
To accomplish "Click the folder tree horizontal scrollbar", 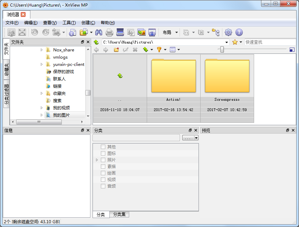I will pos(39,122).
